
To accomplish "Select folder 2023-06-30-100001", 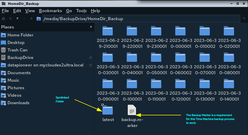I will pos(132,90).
